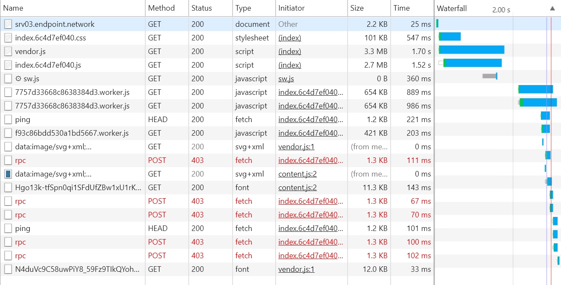The width and height of the screenshot is (561, 285).
Task: Sort by the Time column header
Action: (412, 8)
